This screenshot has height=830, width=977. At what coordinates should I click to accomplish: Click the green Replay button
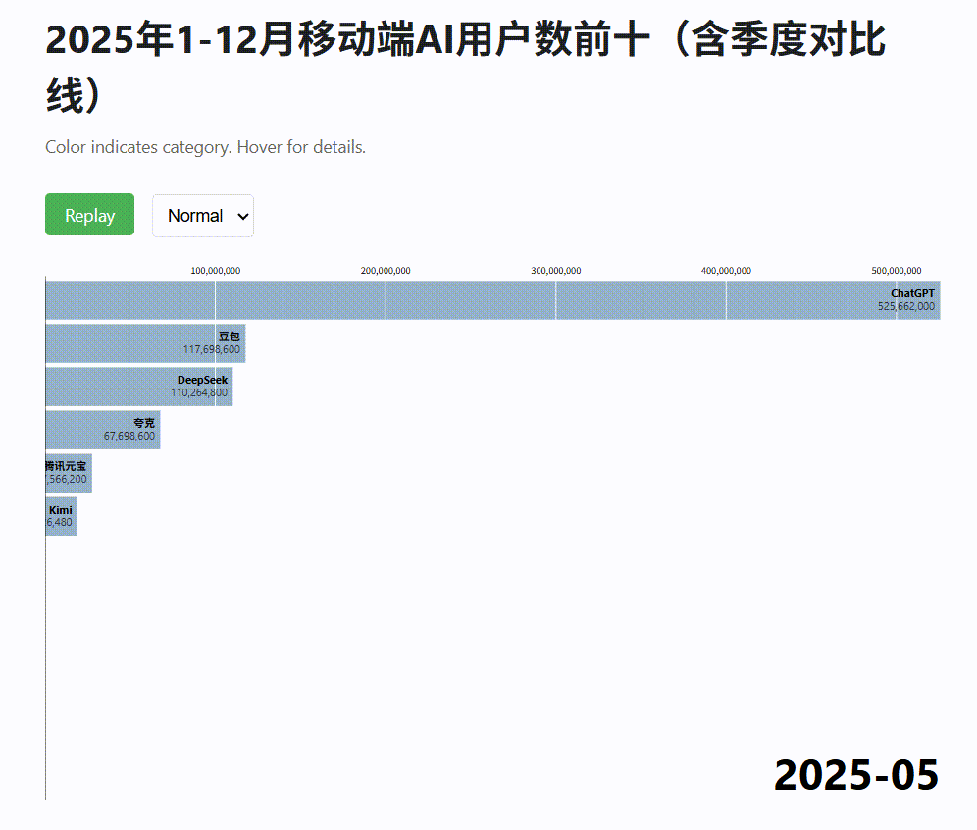pos(89,215)
